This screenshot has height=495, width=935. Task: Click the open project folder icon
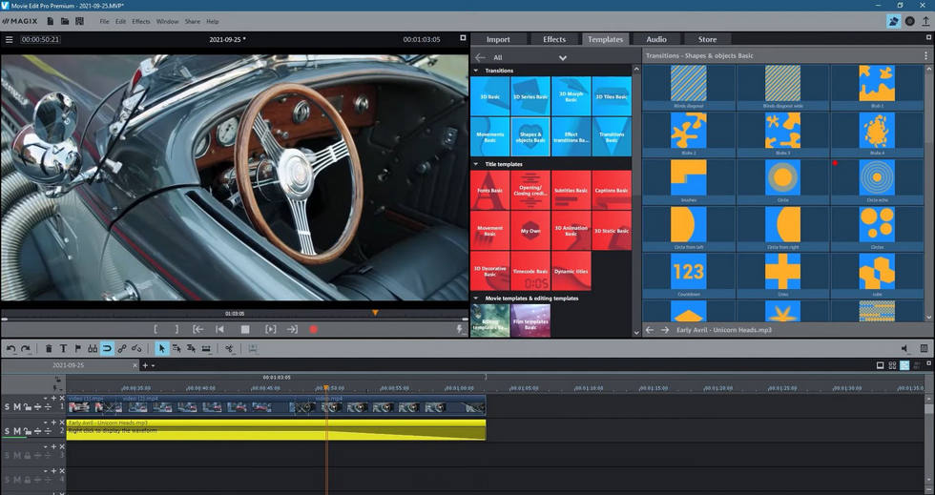point(65,22)
